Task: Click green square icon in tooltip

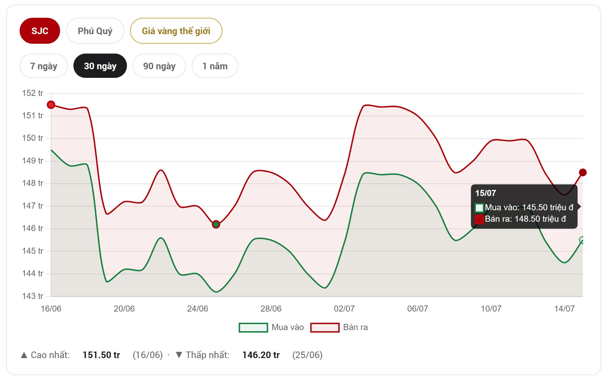Action: 479,208
